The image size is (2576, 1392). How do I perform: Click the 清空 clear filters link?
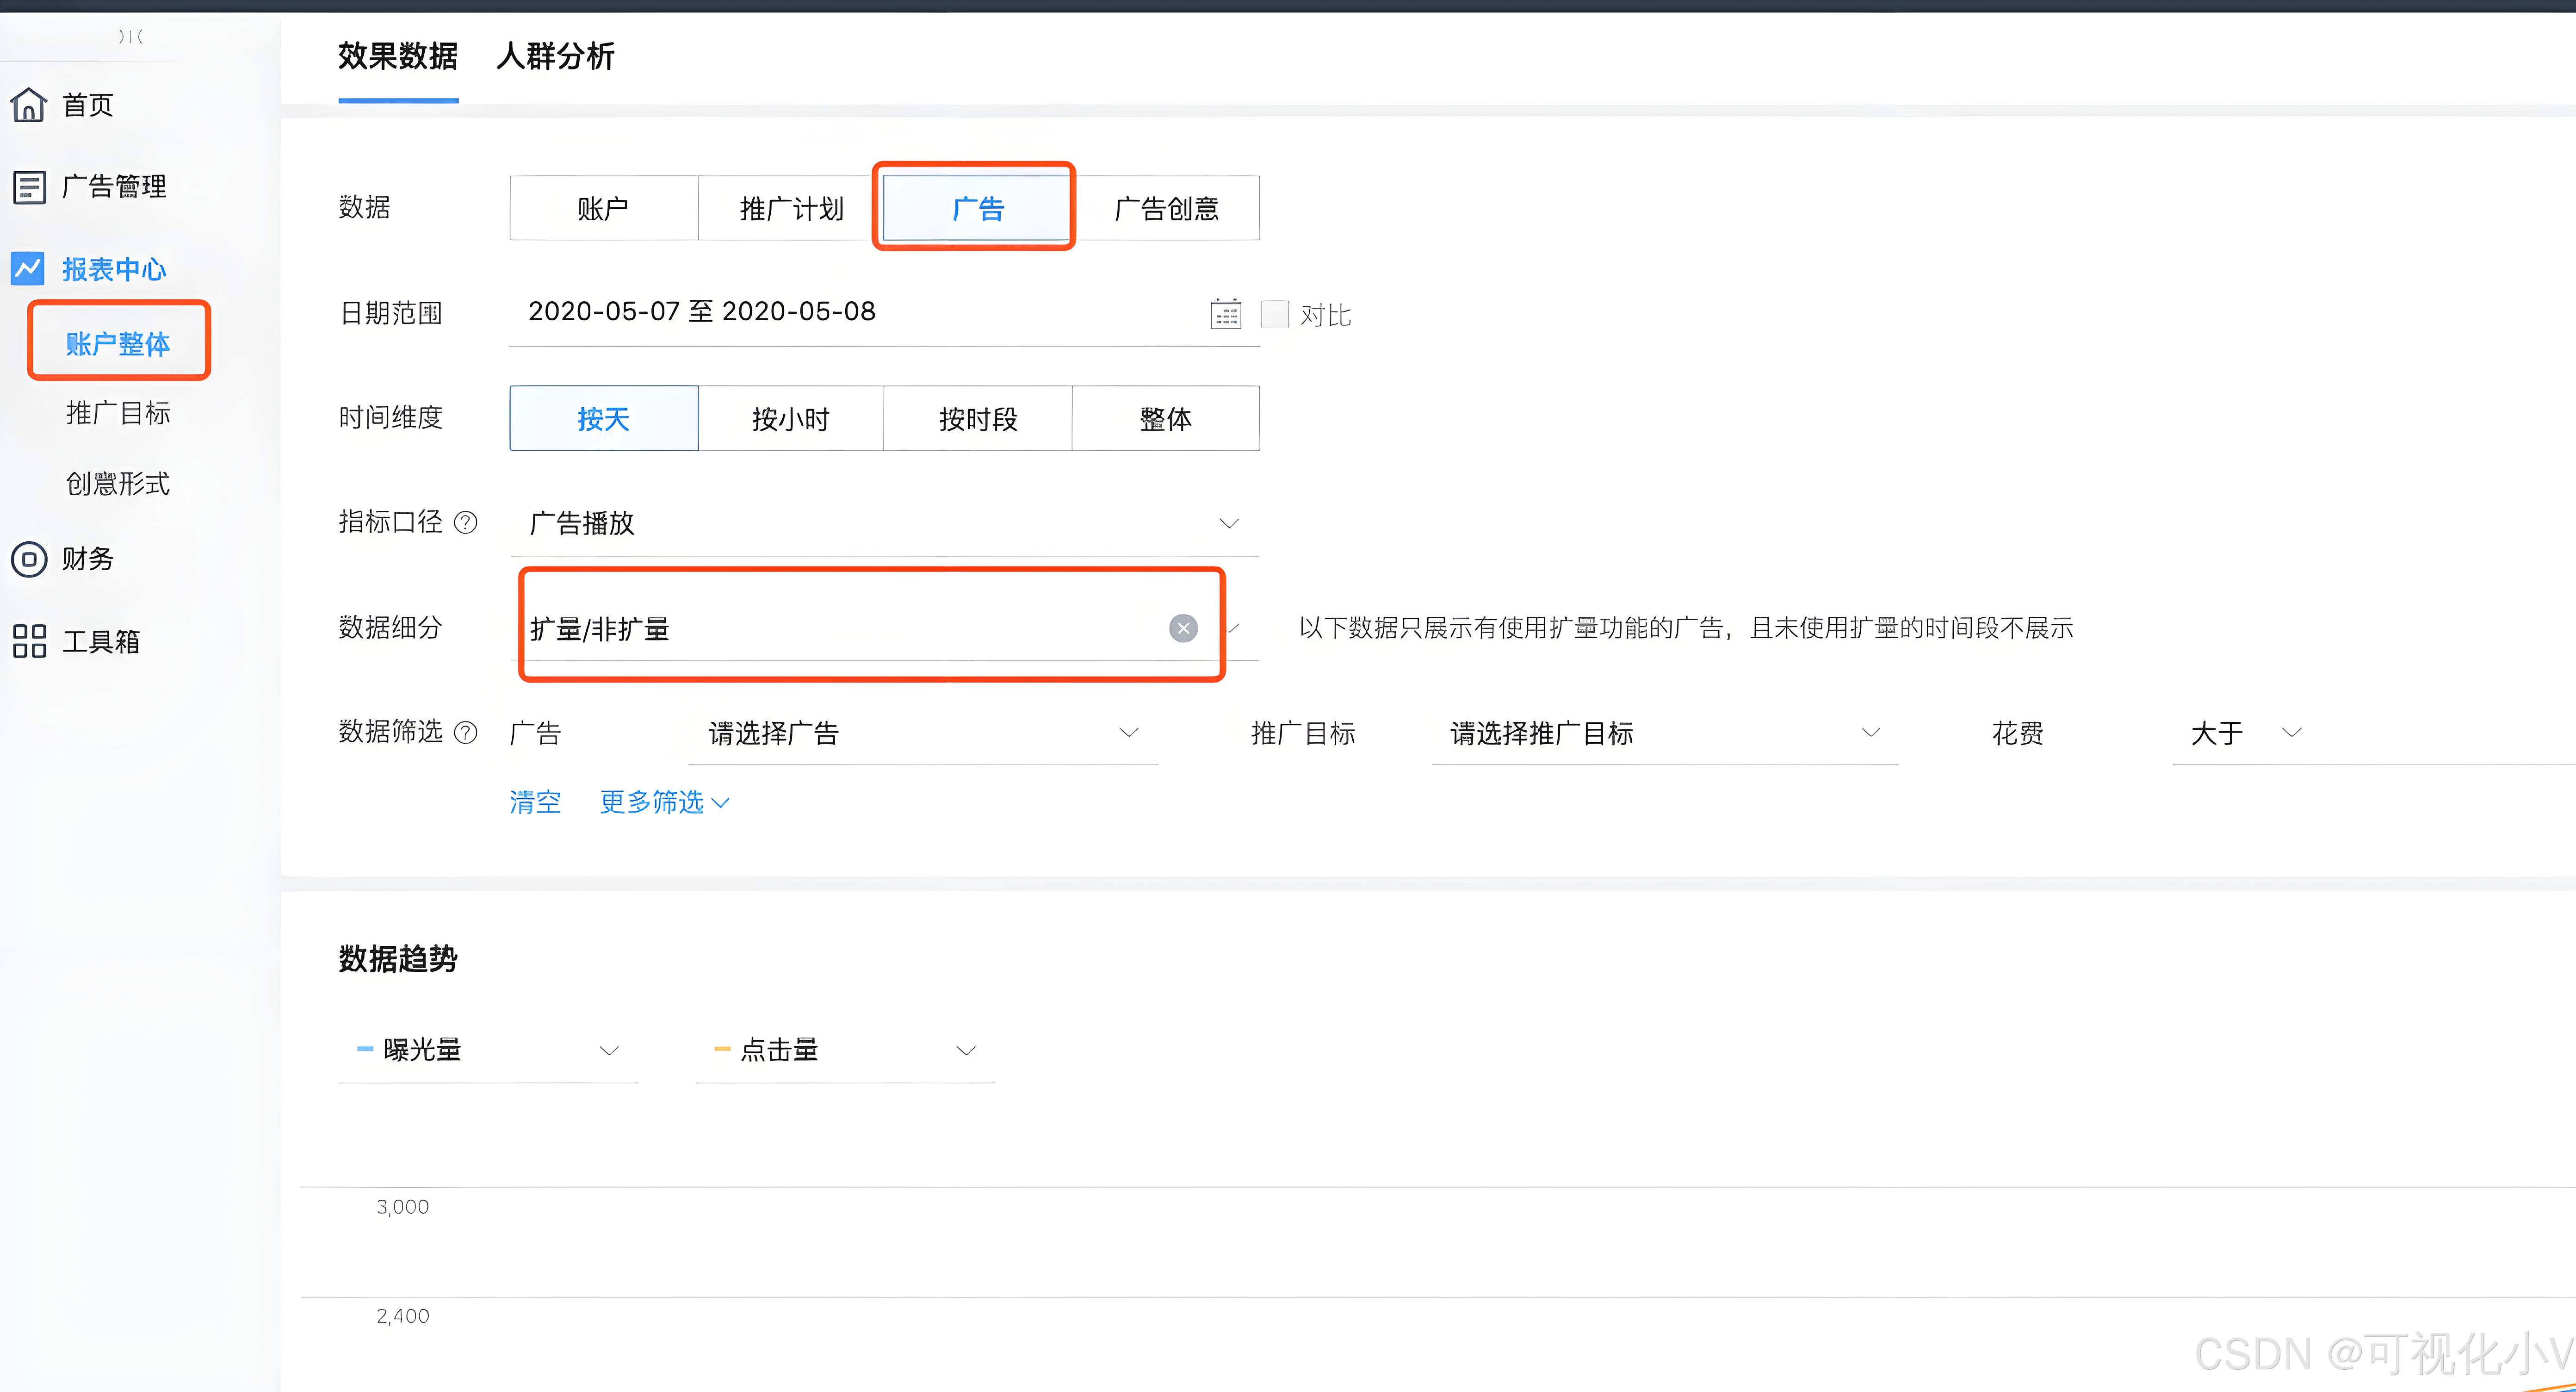coord(535,802)
